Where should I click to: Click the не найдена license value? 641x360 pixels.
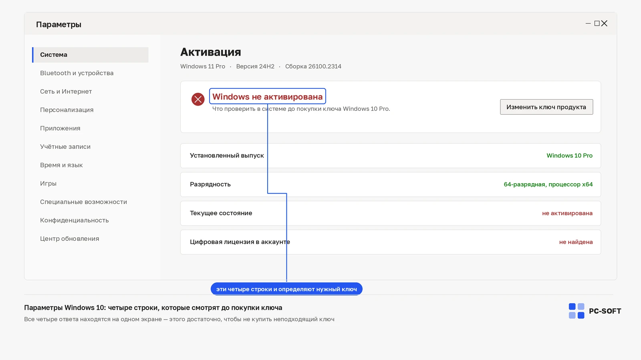point(576,242)
